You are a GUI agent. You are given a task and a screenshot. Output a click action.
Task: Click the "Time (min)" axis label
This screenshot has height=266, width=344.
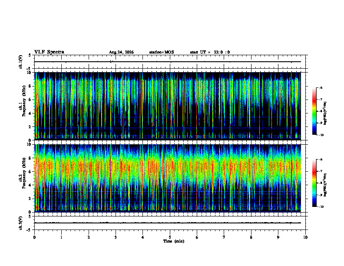pyautogui.click(x=174, y=241)
